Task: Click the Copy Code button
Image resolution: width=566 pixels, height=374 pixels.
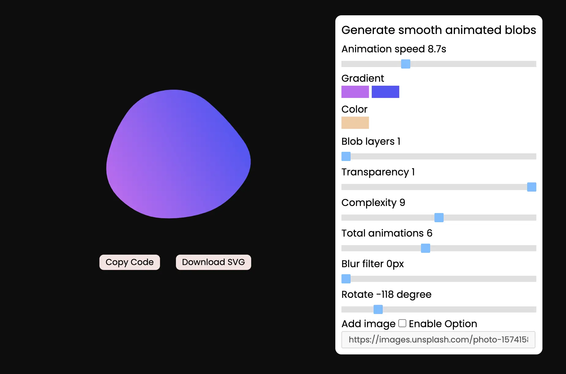Action: tap(129, 262)
